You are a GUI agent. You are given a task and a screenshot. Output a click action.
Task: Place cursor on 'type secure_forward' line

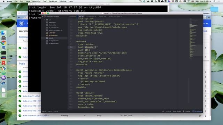(x=90, y=96)
